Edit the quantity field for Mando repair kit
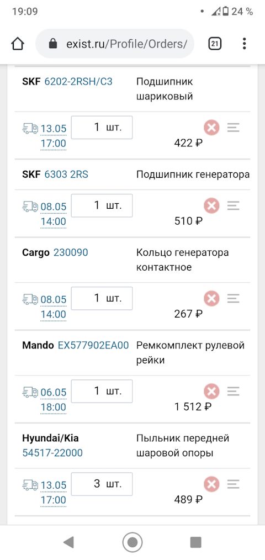The width and height of the screenshot is (265, 560). point(102,391)
